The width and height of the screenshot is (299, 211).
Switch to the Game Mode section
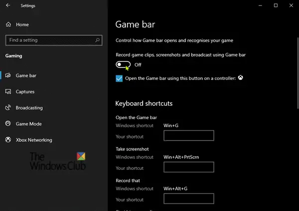pos(28,124)
